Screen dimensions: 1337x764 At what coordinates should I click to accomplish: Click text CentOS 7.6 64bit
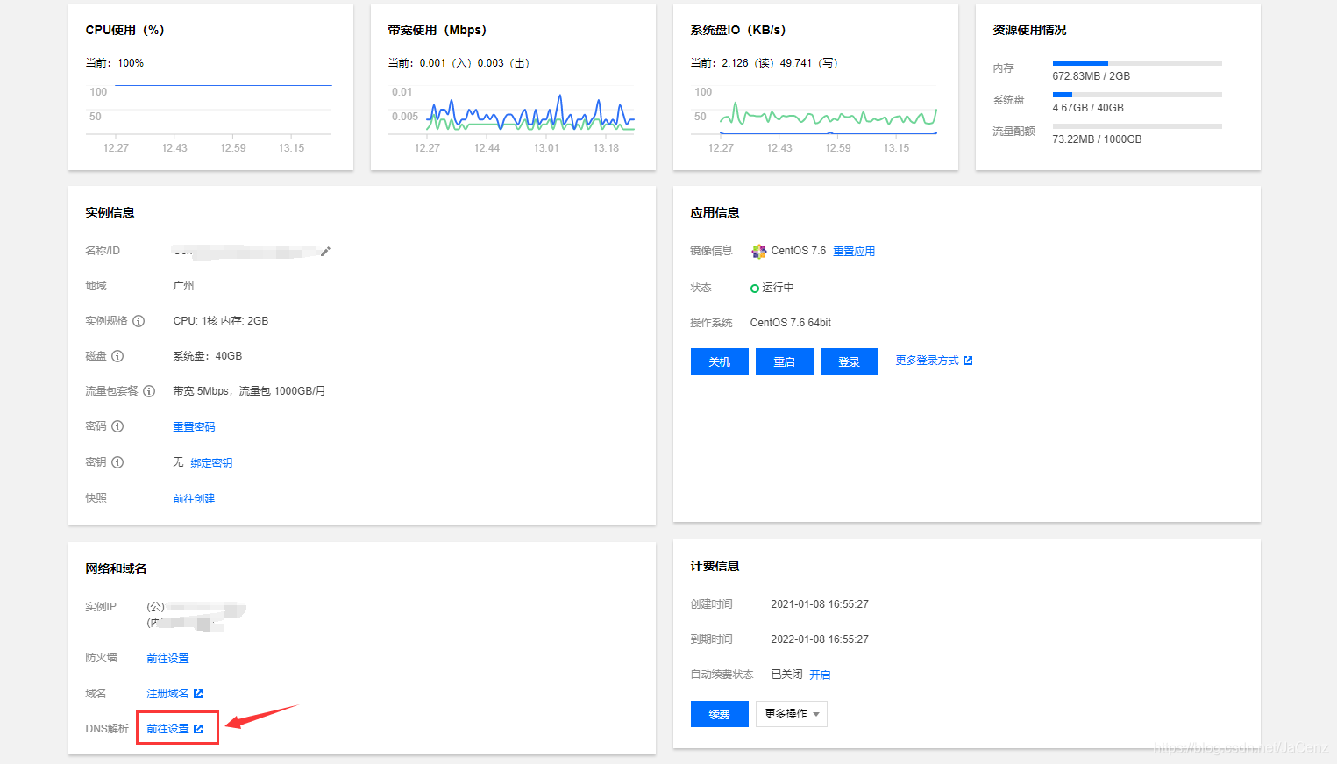(791, 323)
